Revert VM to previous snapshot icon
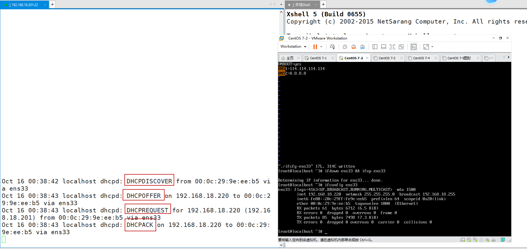The height and width of the screenshot is (249, 527). click(354, 47)
